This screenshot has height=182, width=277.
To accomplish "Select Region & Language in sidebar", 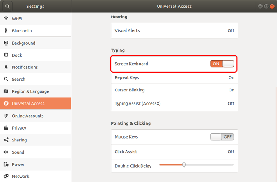I will click(x=35, y=91).
